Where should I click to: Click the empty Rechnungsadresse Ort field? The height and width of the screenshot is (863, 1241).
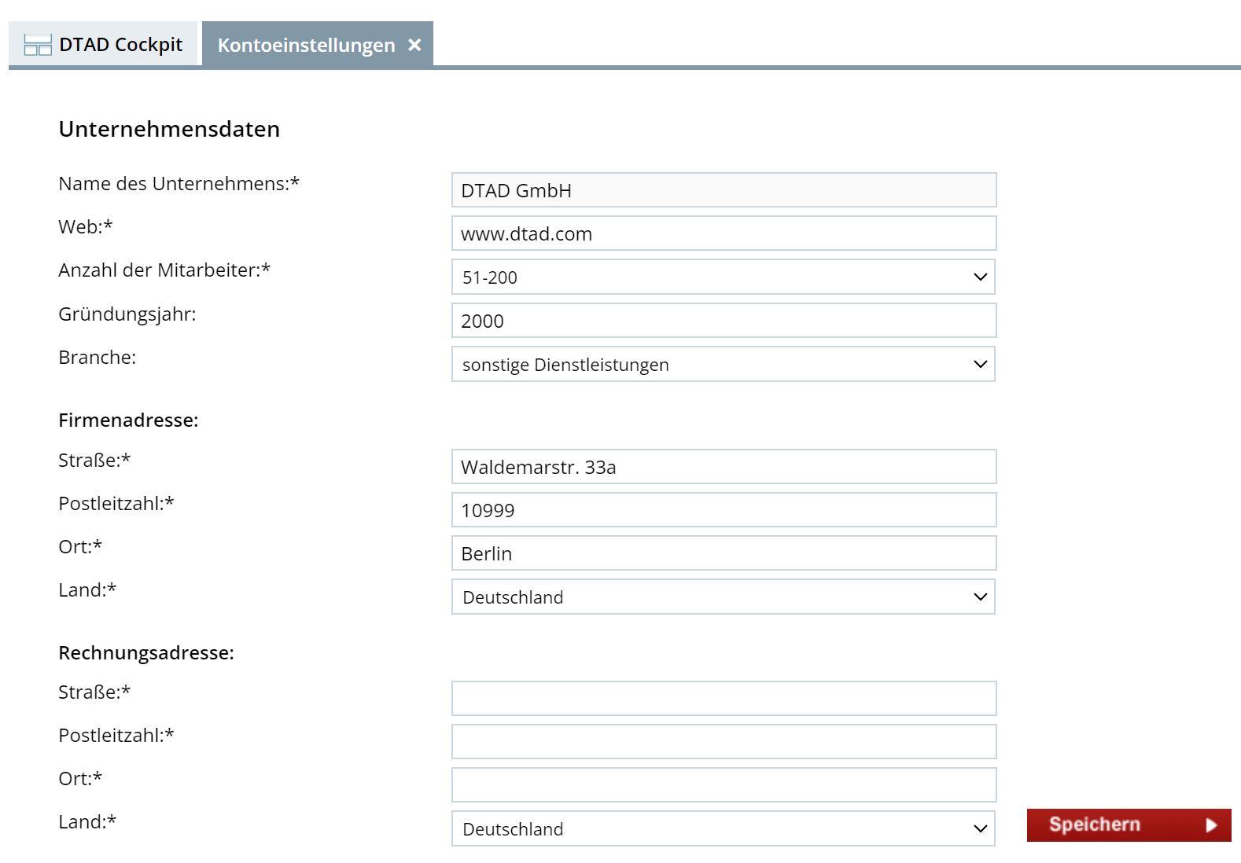click(724, 785)
